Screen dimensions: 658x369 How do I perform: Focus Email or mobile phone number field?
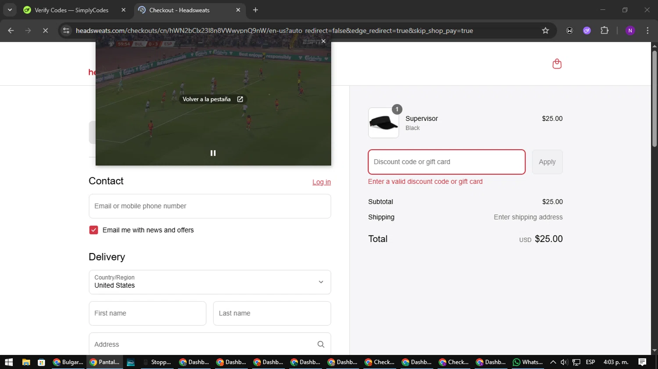tap(210, 206)
